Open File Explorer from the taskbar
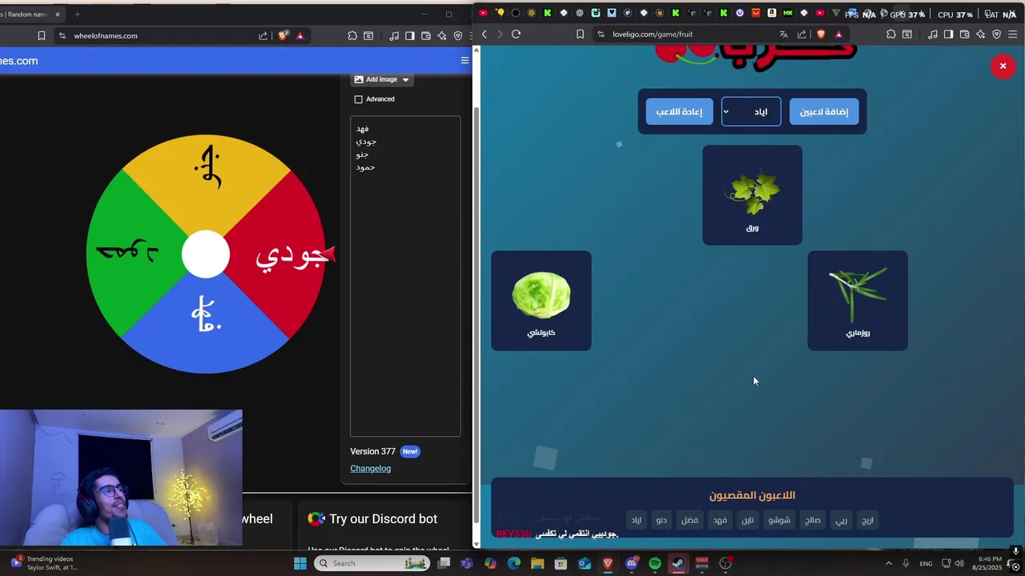1025x576 pixels. [x=537, y=563]
